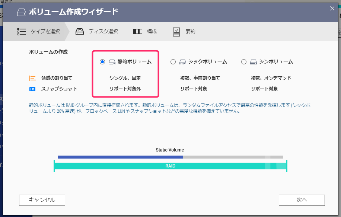Click the 要約 checklist icon
This screenshot has height=217, width=341.
176,32
